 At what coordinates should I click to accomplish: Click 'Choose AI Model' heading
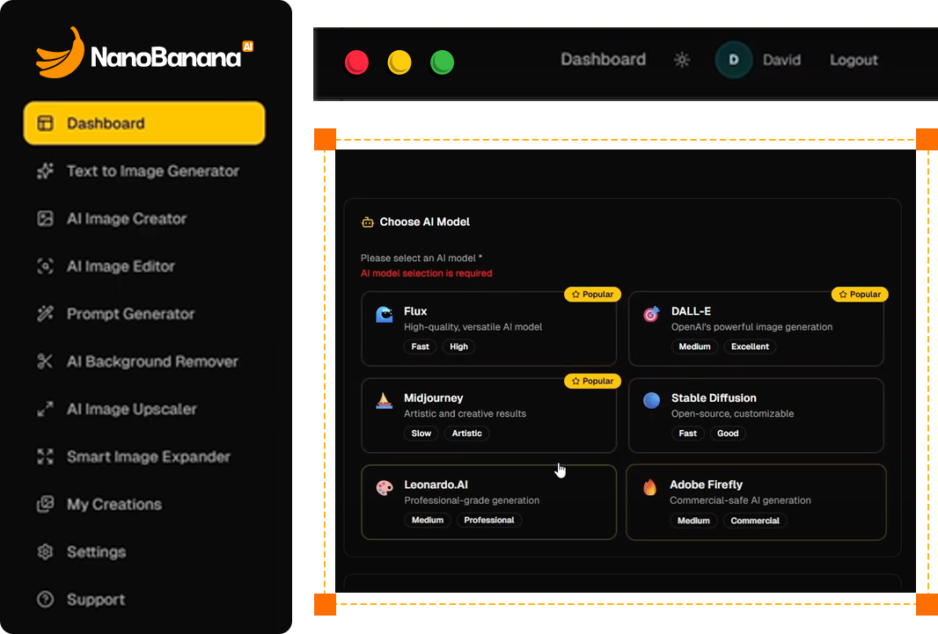click(x=425, y=222)
